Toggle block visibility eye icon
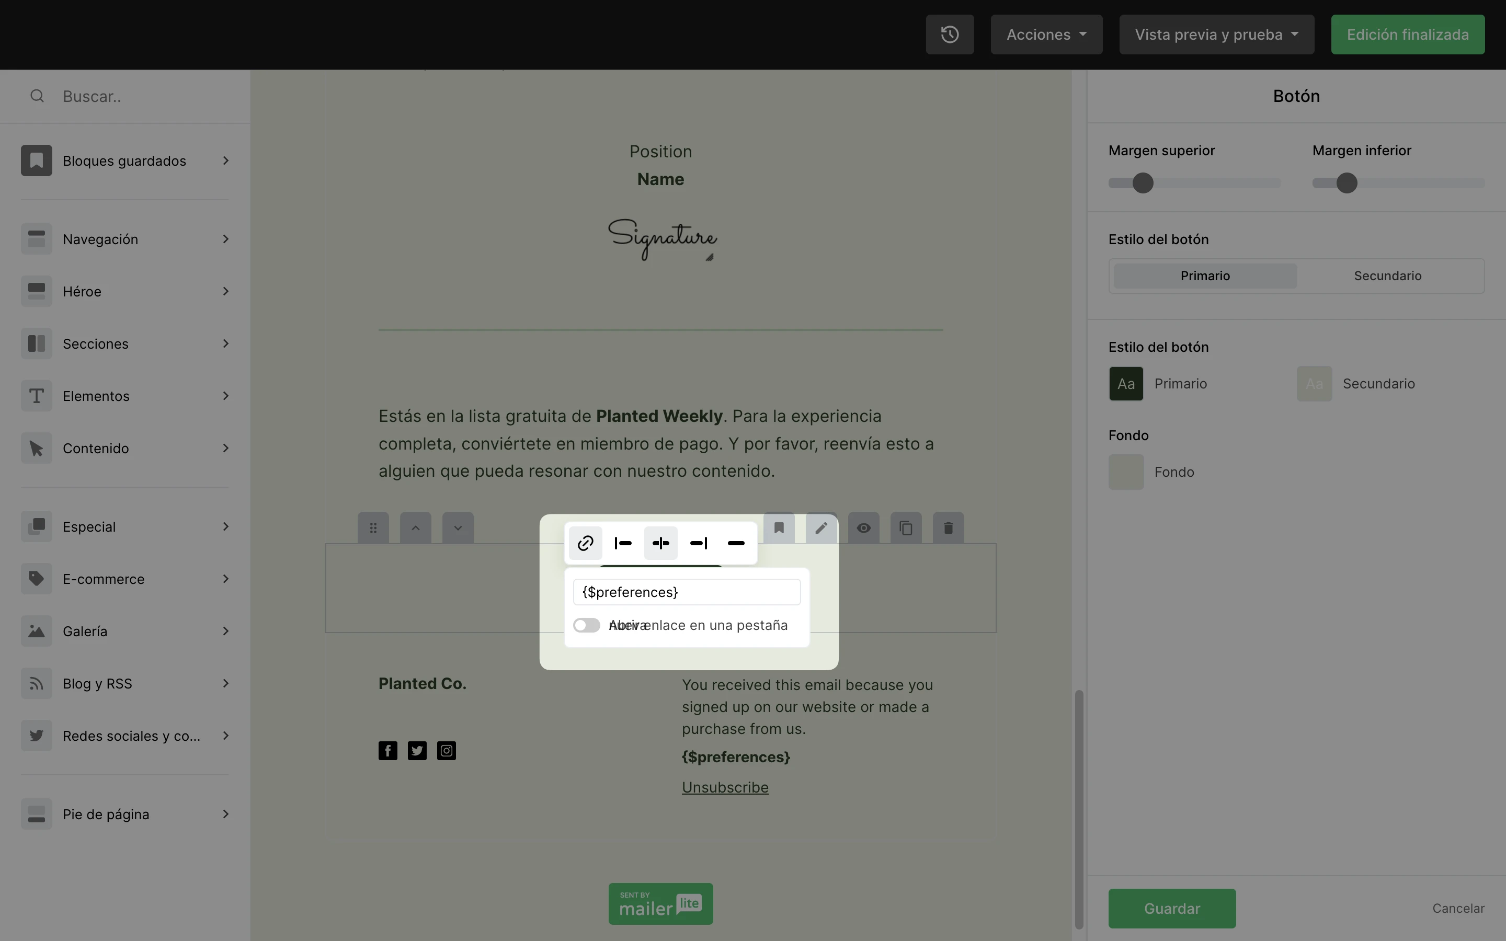This screenshot has height=941, width=1506. [x=863, y=529]
